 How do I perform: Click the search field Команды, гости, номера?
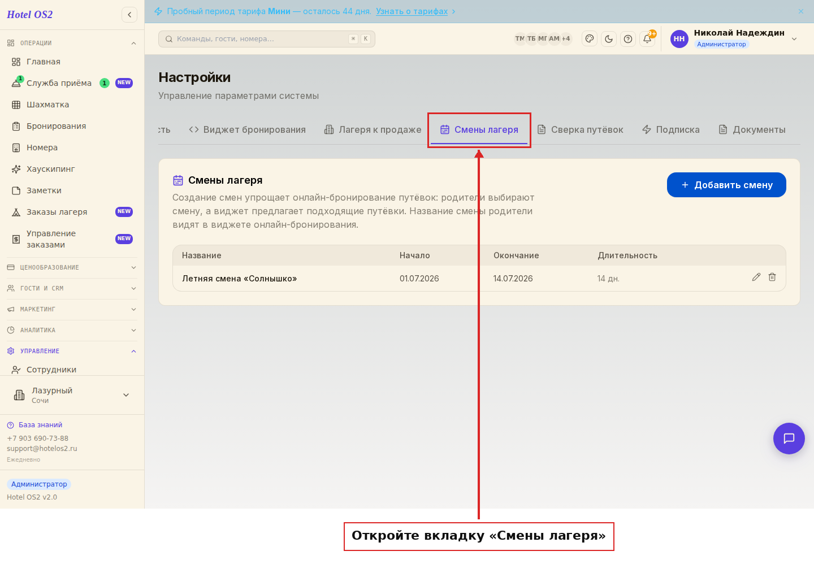pos(267,39)
